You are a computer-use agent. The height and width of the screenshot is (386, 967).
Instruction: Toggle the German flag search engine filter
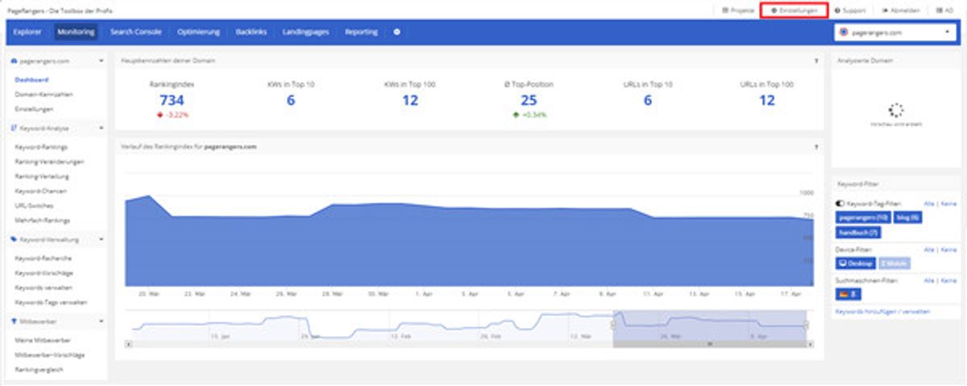click(x=849, y=294)
